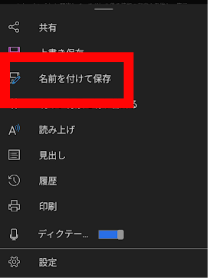The image size is (208, 278).
Task: Tap the sheet grab handle at the top
Action: click(x=104, y=9)
